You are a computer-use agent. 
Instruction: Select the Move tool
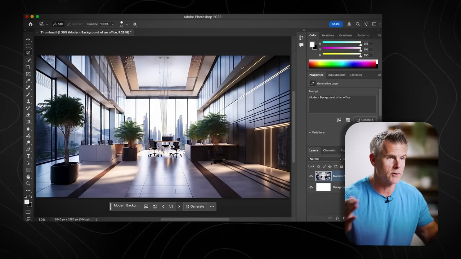28,40
